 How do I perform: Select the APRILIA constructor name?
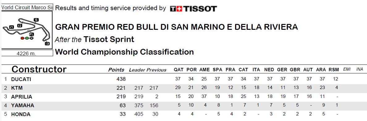[22, 97]
